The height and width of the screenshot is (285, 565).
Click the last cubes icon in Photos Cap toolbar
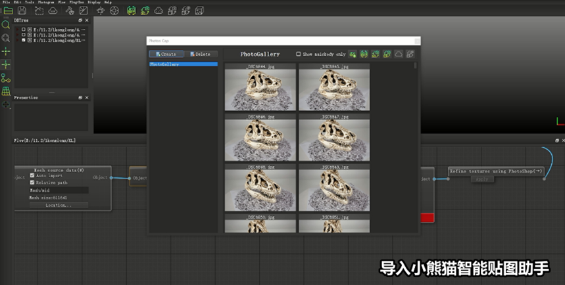[410, 54]
